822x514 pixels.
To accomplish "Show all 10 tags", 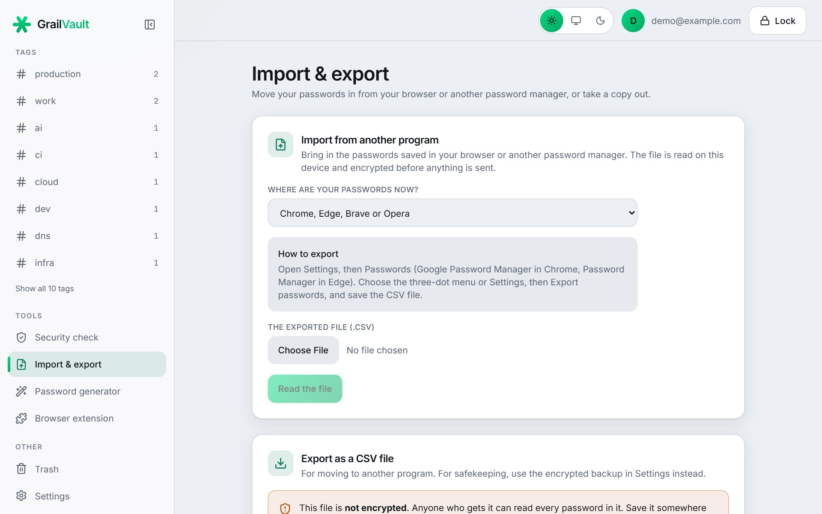I will point(45,289).
